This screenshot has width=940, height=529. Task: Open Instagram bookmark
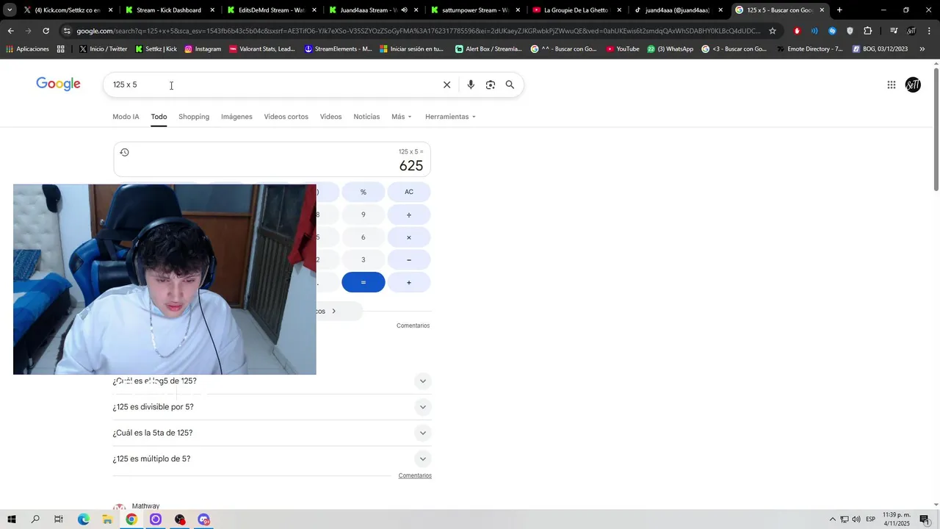203,49
